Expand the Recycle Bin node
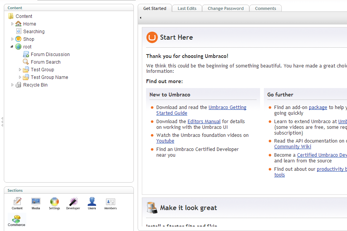The height and width of the screenshot is (231, 347). click(x=12, y=85)
